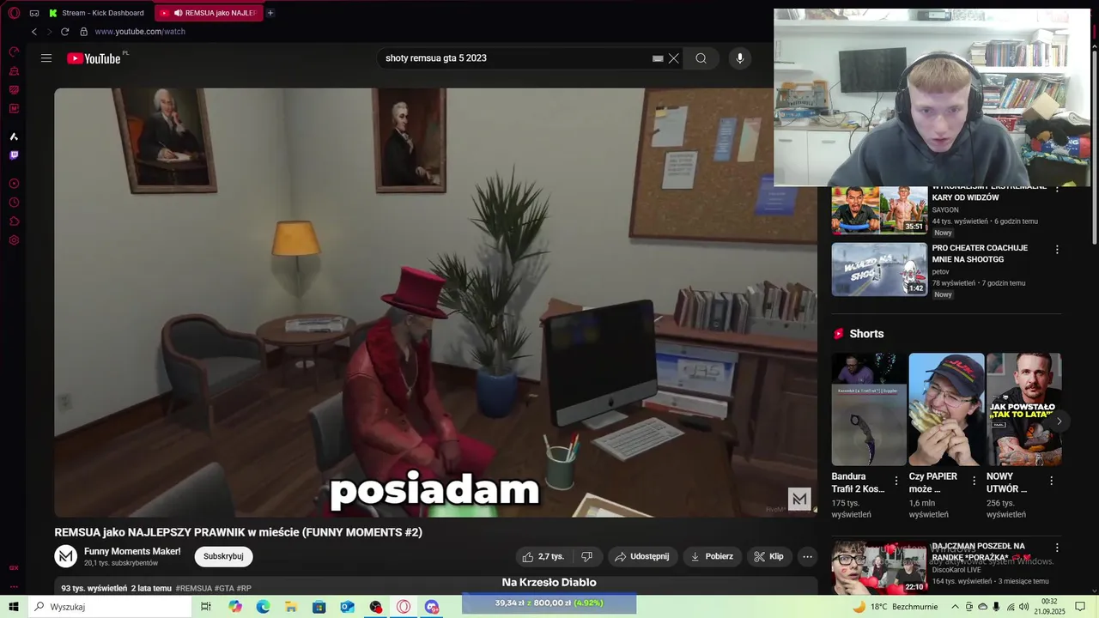1099x618 pixels.
Task: Click YouTube search box with 'shoty remsua'
Action: [515, 58]
